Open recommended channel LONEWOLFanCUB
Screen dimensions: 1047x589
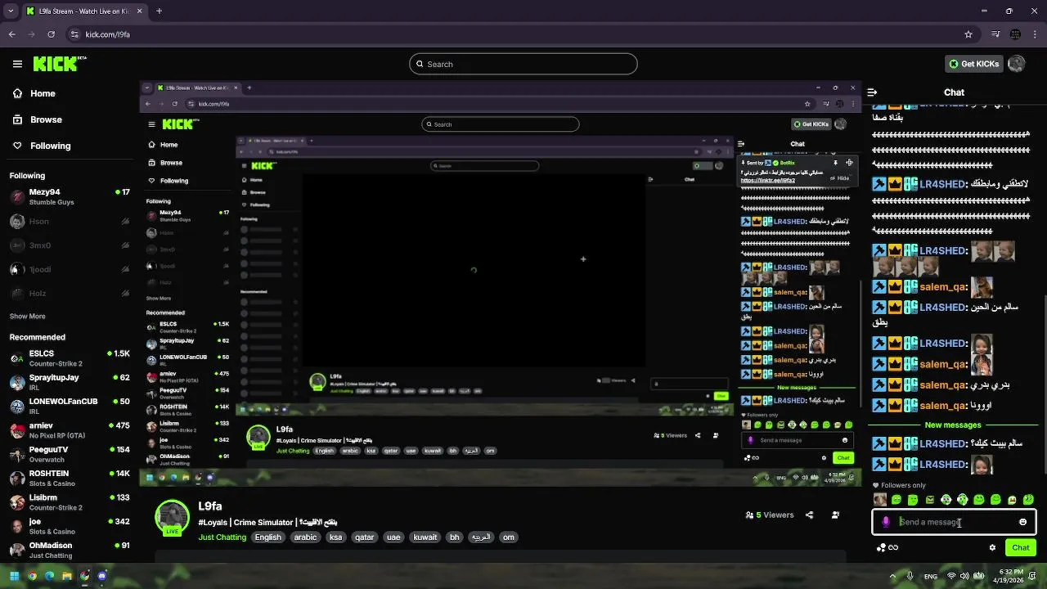[70, 406]
